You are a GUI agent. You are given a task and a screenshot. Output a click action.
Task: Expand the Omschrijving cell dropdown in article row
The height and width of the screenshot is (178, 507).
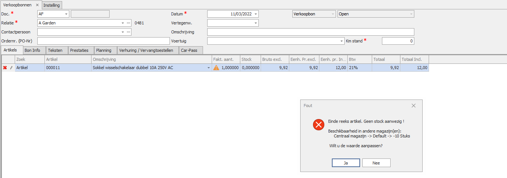coord(209,68)
